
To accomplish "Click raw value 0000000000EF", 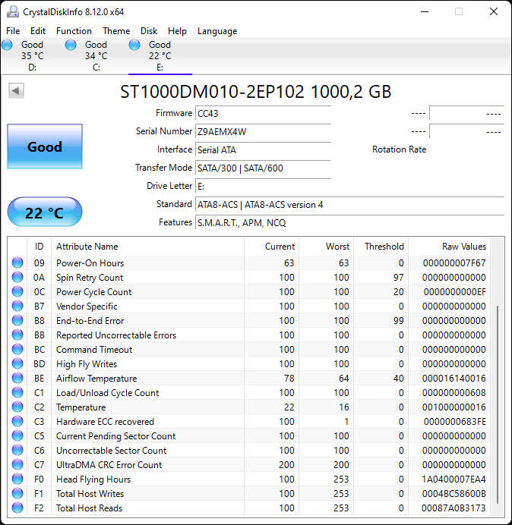I will (x=455, y=292).
